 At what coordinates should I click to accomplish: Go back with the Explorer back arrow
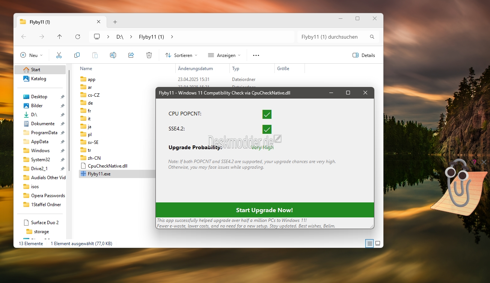pyautogui.click(x=24, y=37)
